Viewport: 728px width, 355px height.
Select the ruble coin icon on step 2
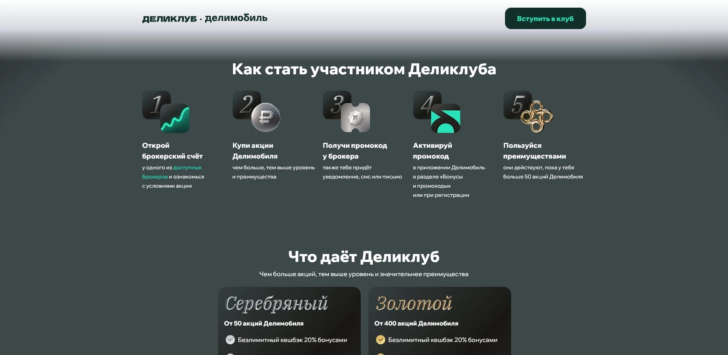pyautogui.click(x=266, y=117)
